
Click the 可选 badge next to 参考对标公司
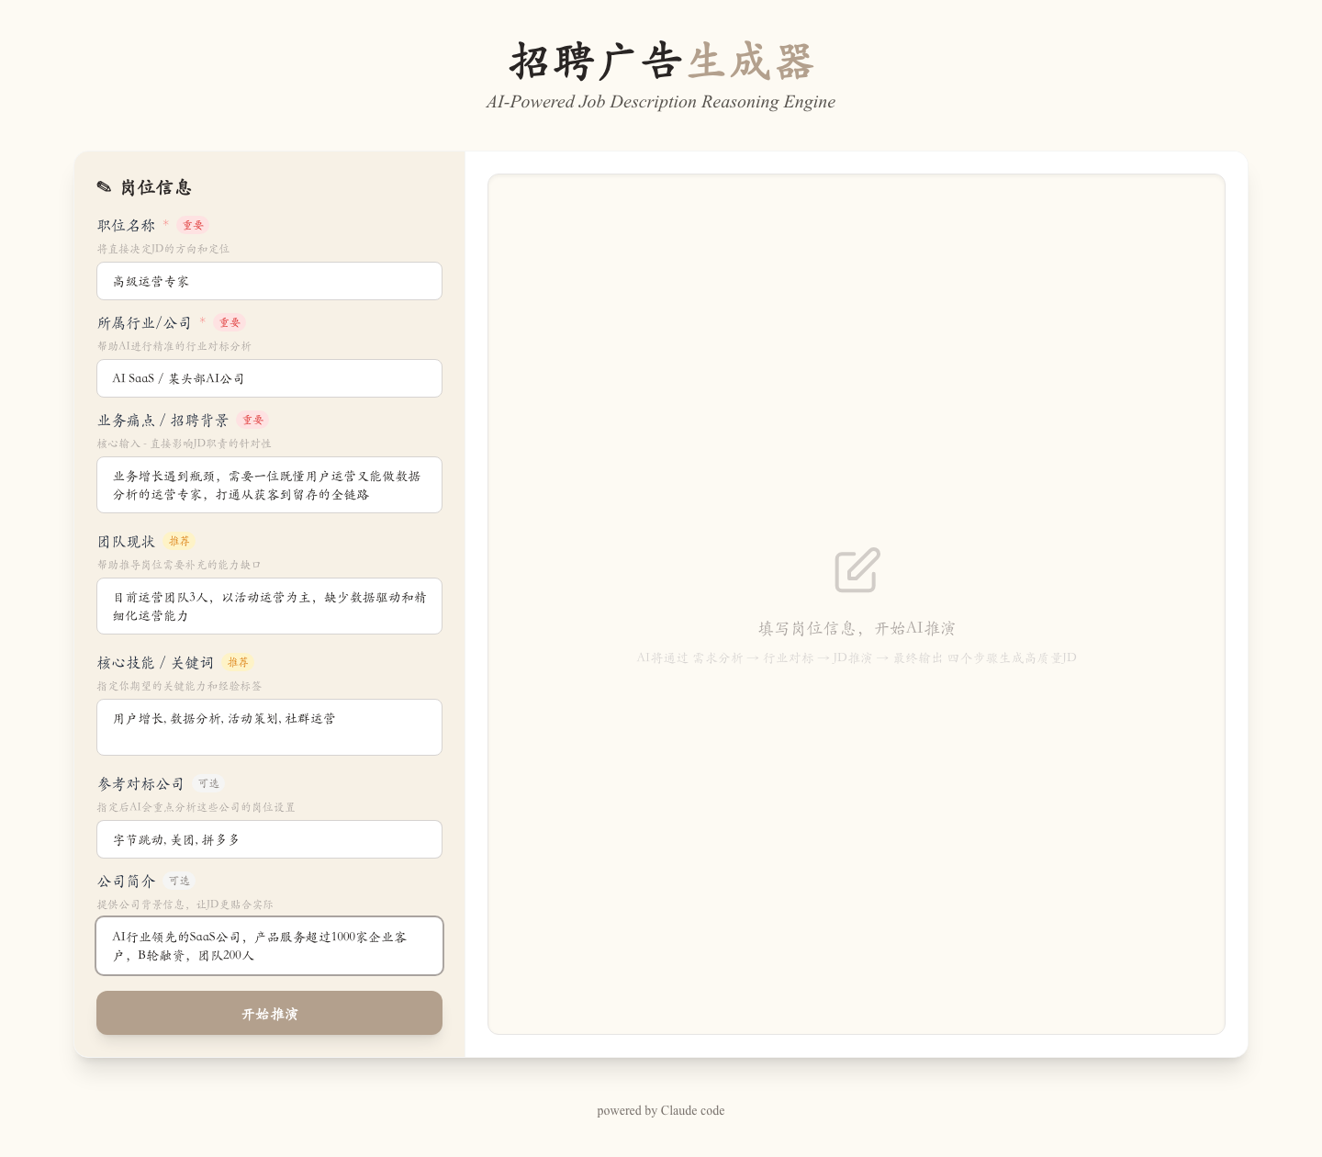click(x=209, y=783)
